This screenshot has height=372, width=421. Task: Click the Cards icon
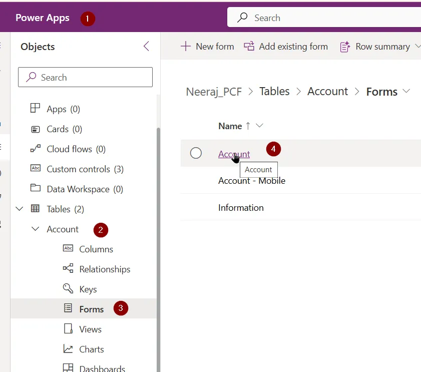pyautogui.click(x=36, y=129)
